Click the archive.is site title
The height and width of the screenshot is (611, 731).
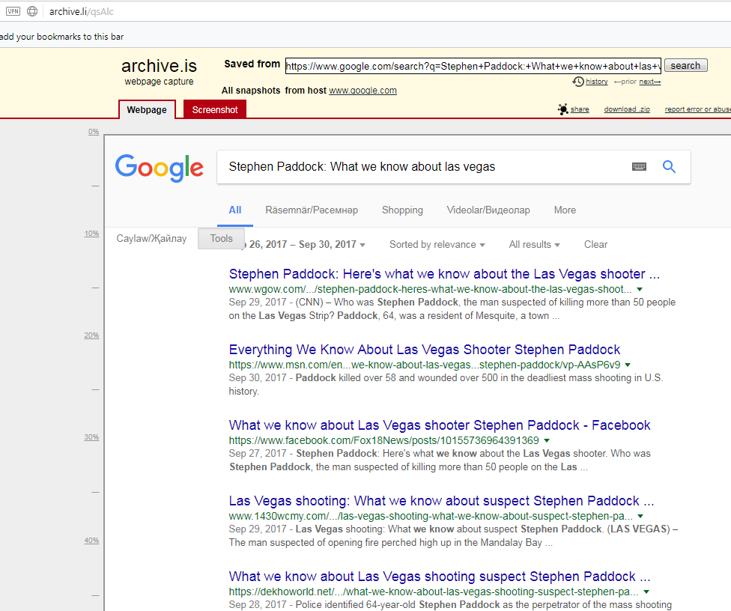pos(159,66)
